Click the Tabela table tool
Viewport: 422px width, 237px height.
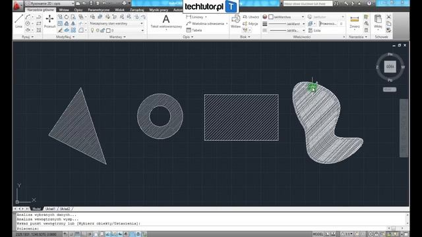click(194, 30)
